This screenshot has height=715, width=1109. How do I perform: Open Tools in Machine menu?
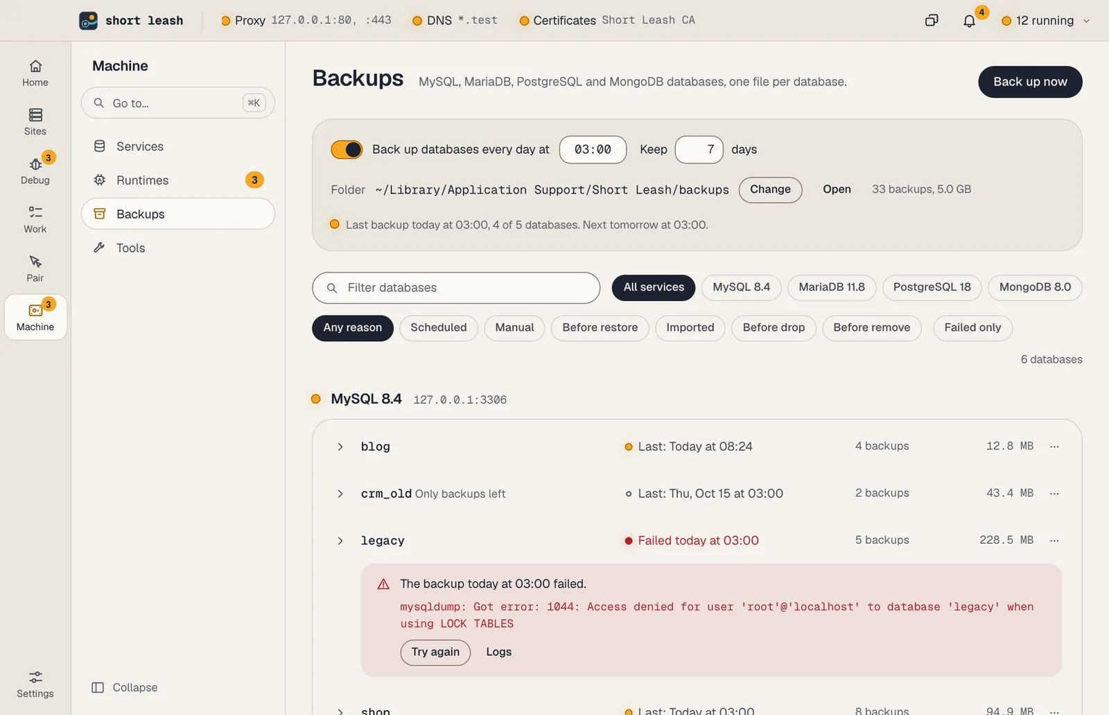[178, 248]
